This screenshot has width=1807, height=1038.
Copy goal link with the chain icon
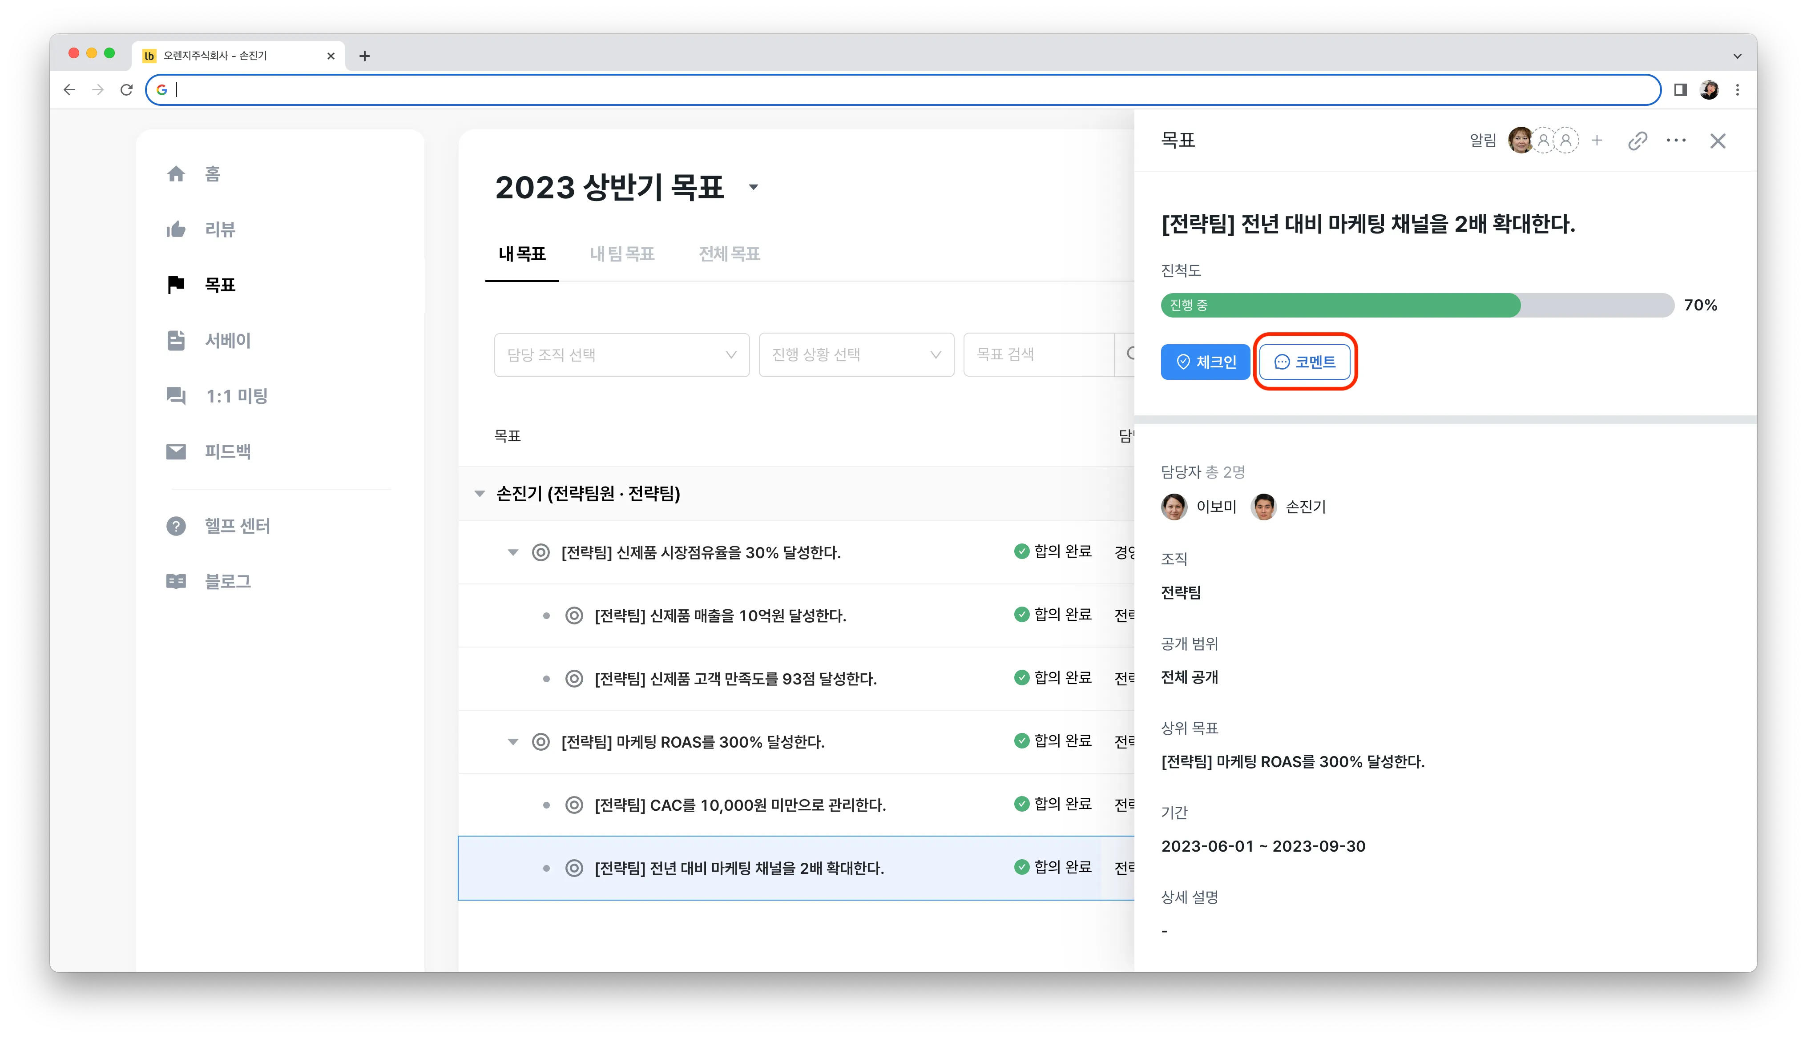pyautogui.click(x=1637, y=141)
